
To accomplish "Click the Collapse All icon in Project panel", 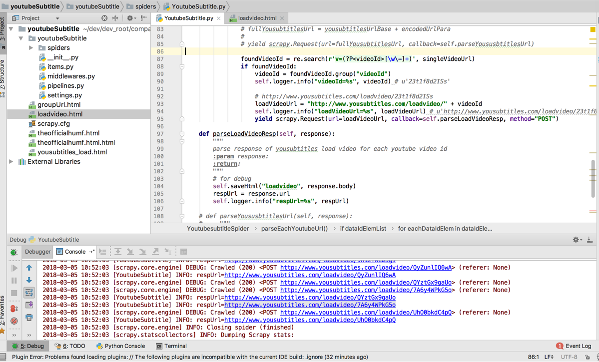I will [x=115, y=18].
